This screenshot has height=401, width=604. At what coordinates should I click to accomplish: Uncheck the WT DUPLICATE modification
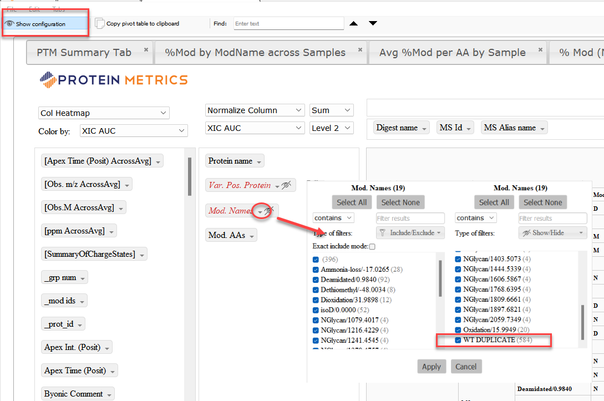(x=459, y=340)
